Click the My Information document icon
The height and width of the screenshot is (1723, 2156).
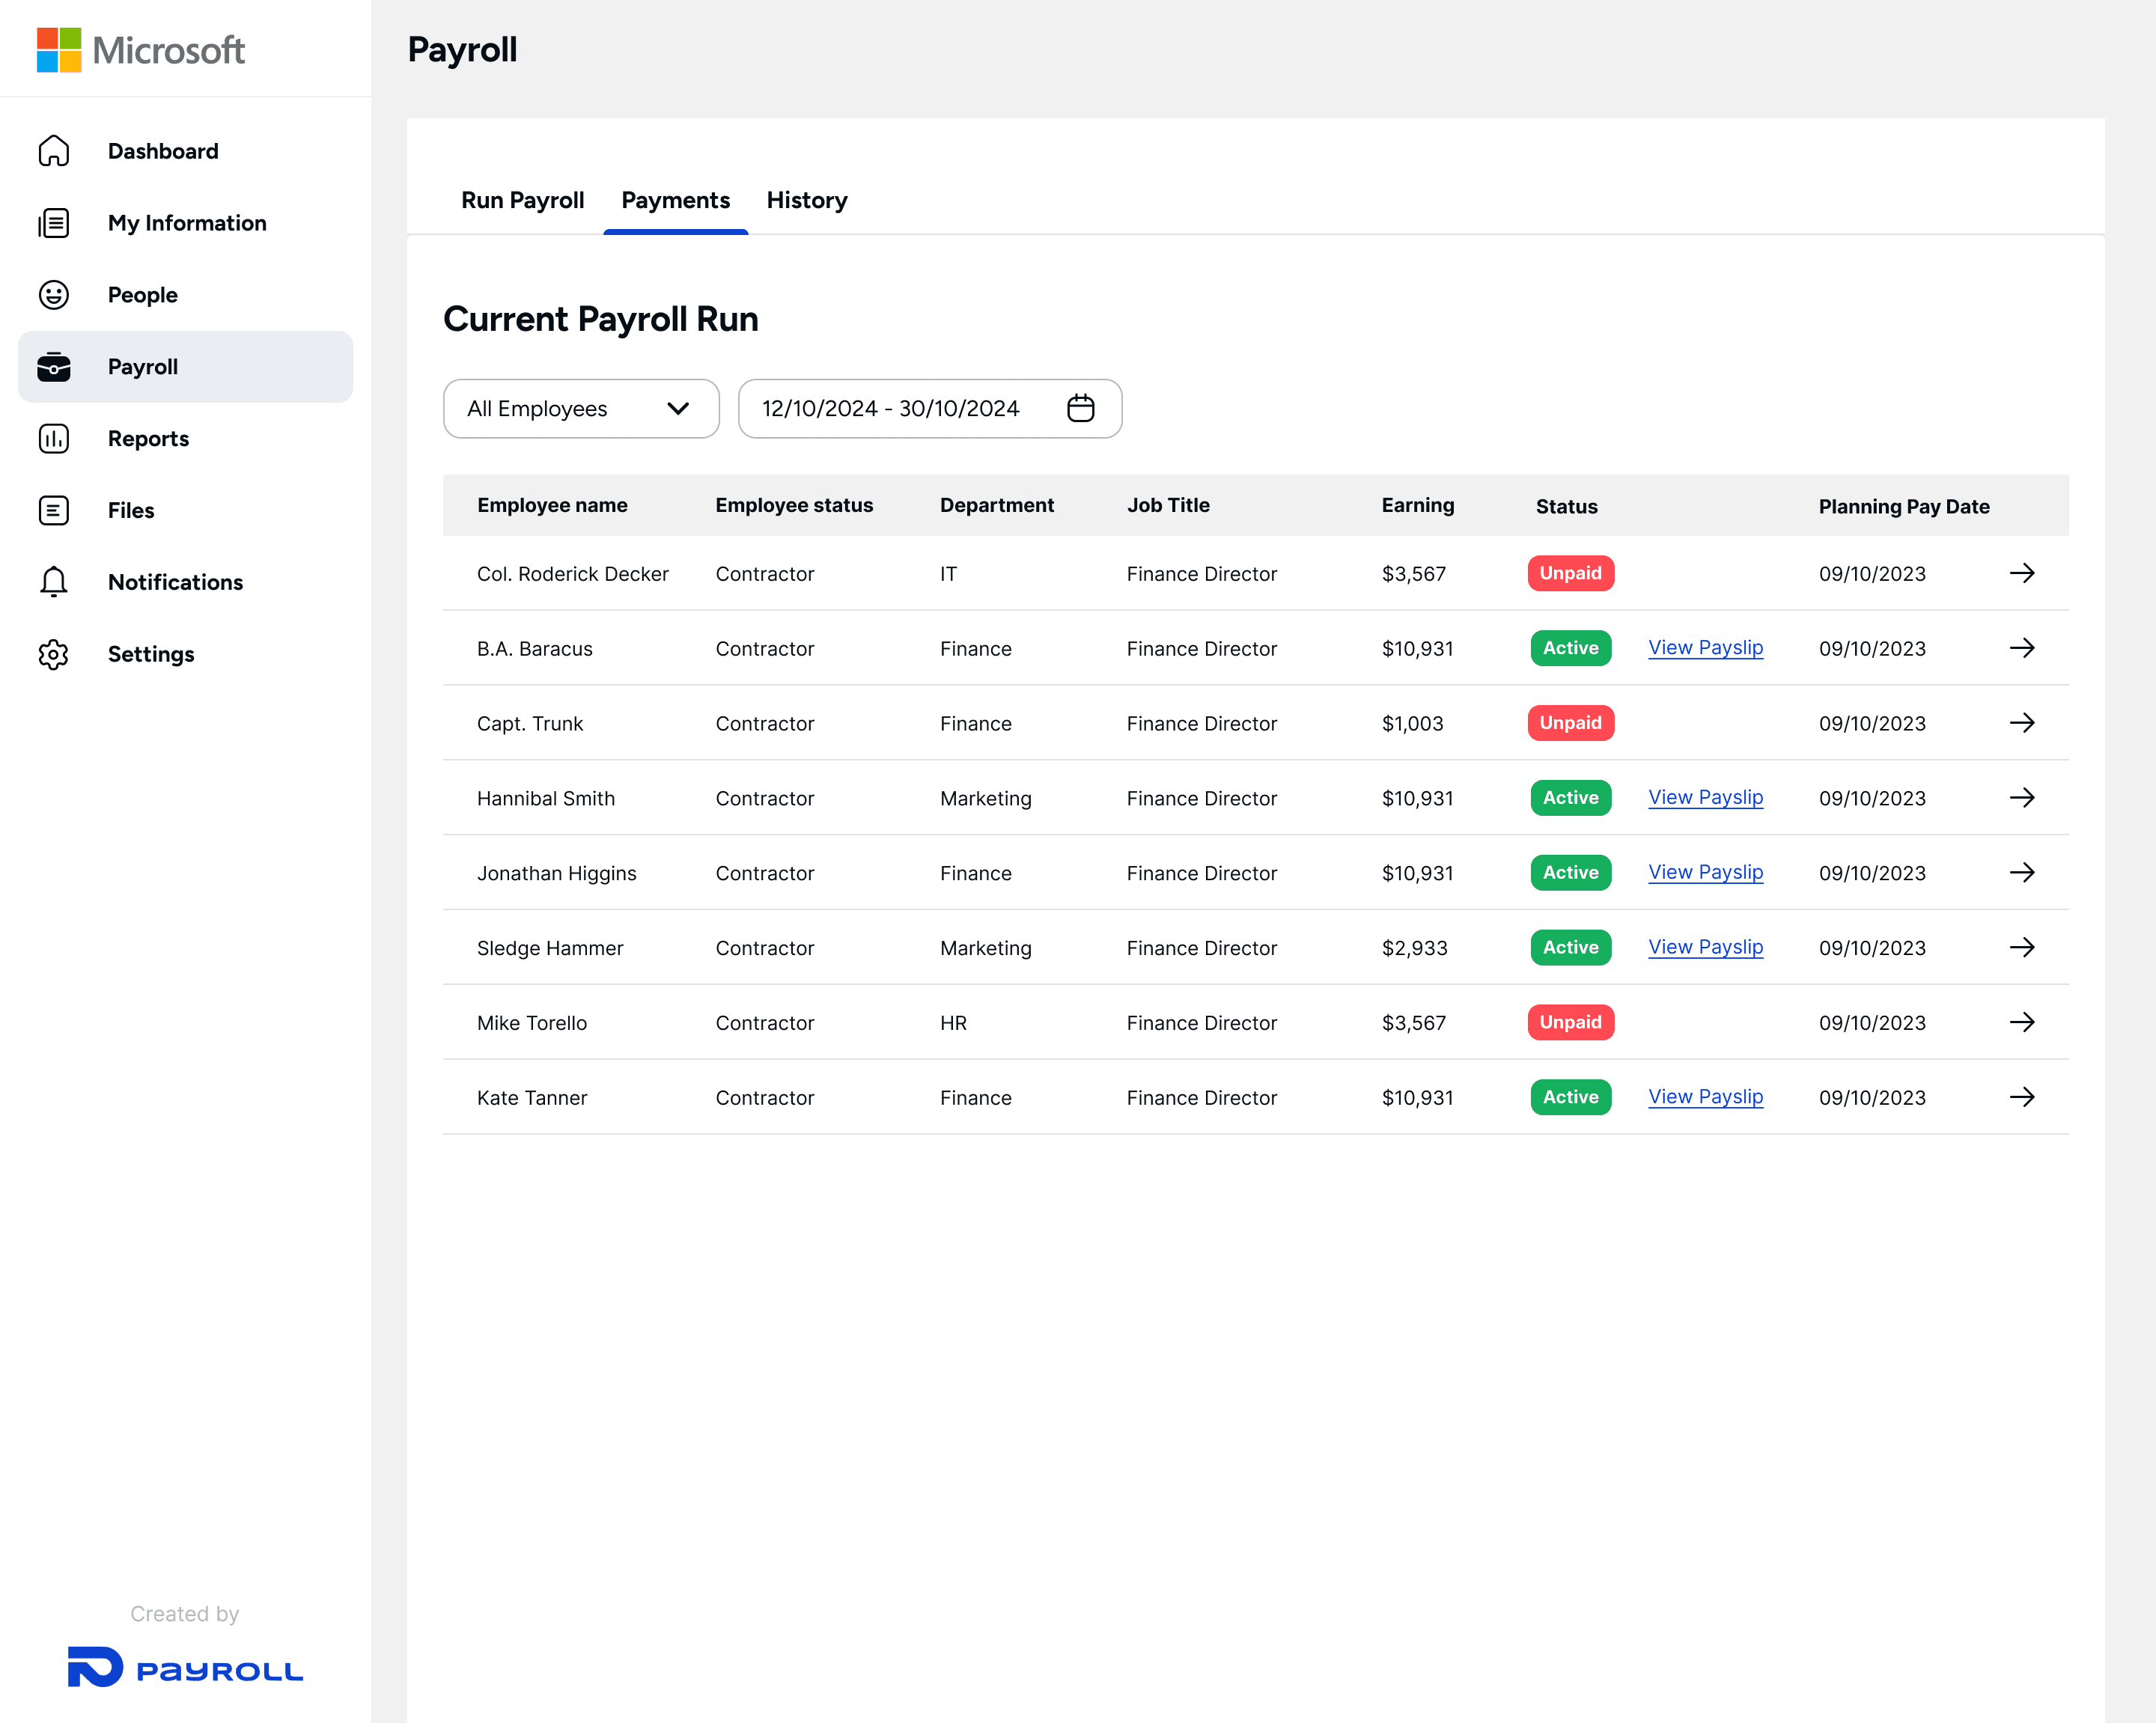[54, 223]
